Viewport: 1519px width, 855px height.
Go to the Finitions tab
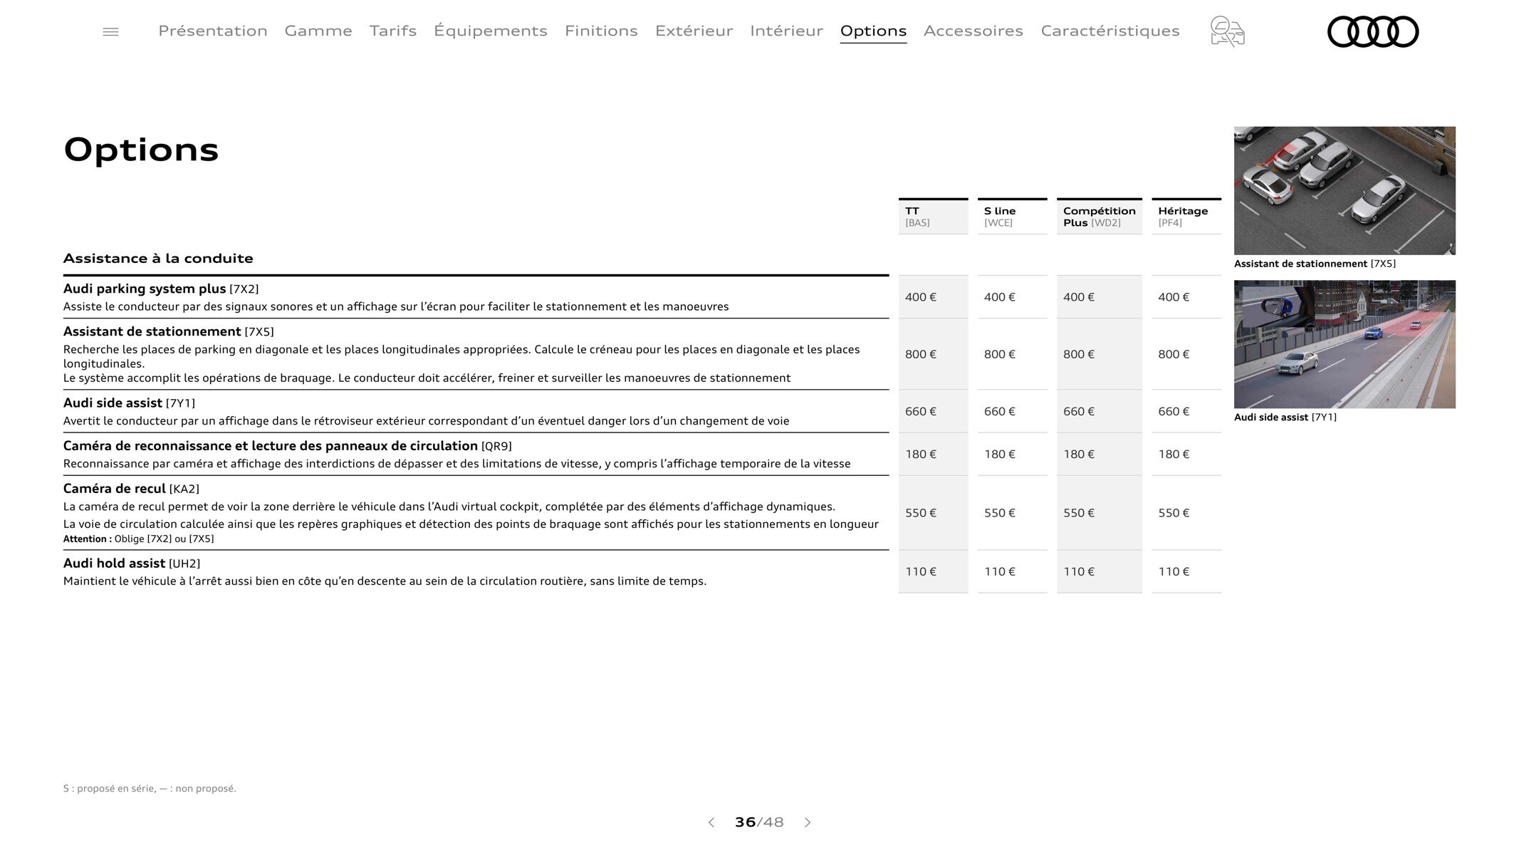pyautogui.click(x=601, y=31)
